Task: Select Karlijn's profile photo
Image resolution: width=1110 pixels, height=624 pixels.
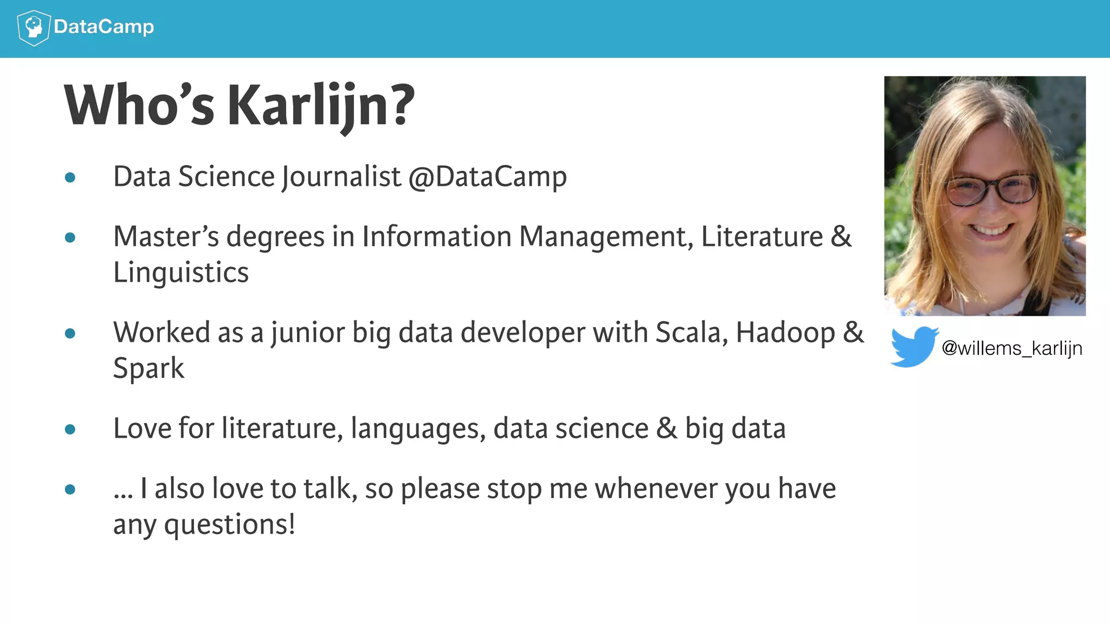Action: pyautogui.click(x=985, y=196)
